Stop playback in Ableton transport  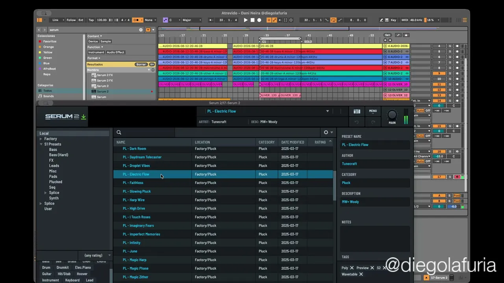252,20
